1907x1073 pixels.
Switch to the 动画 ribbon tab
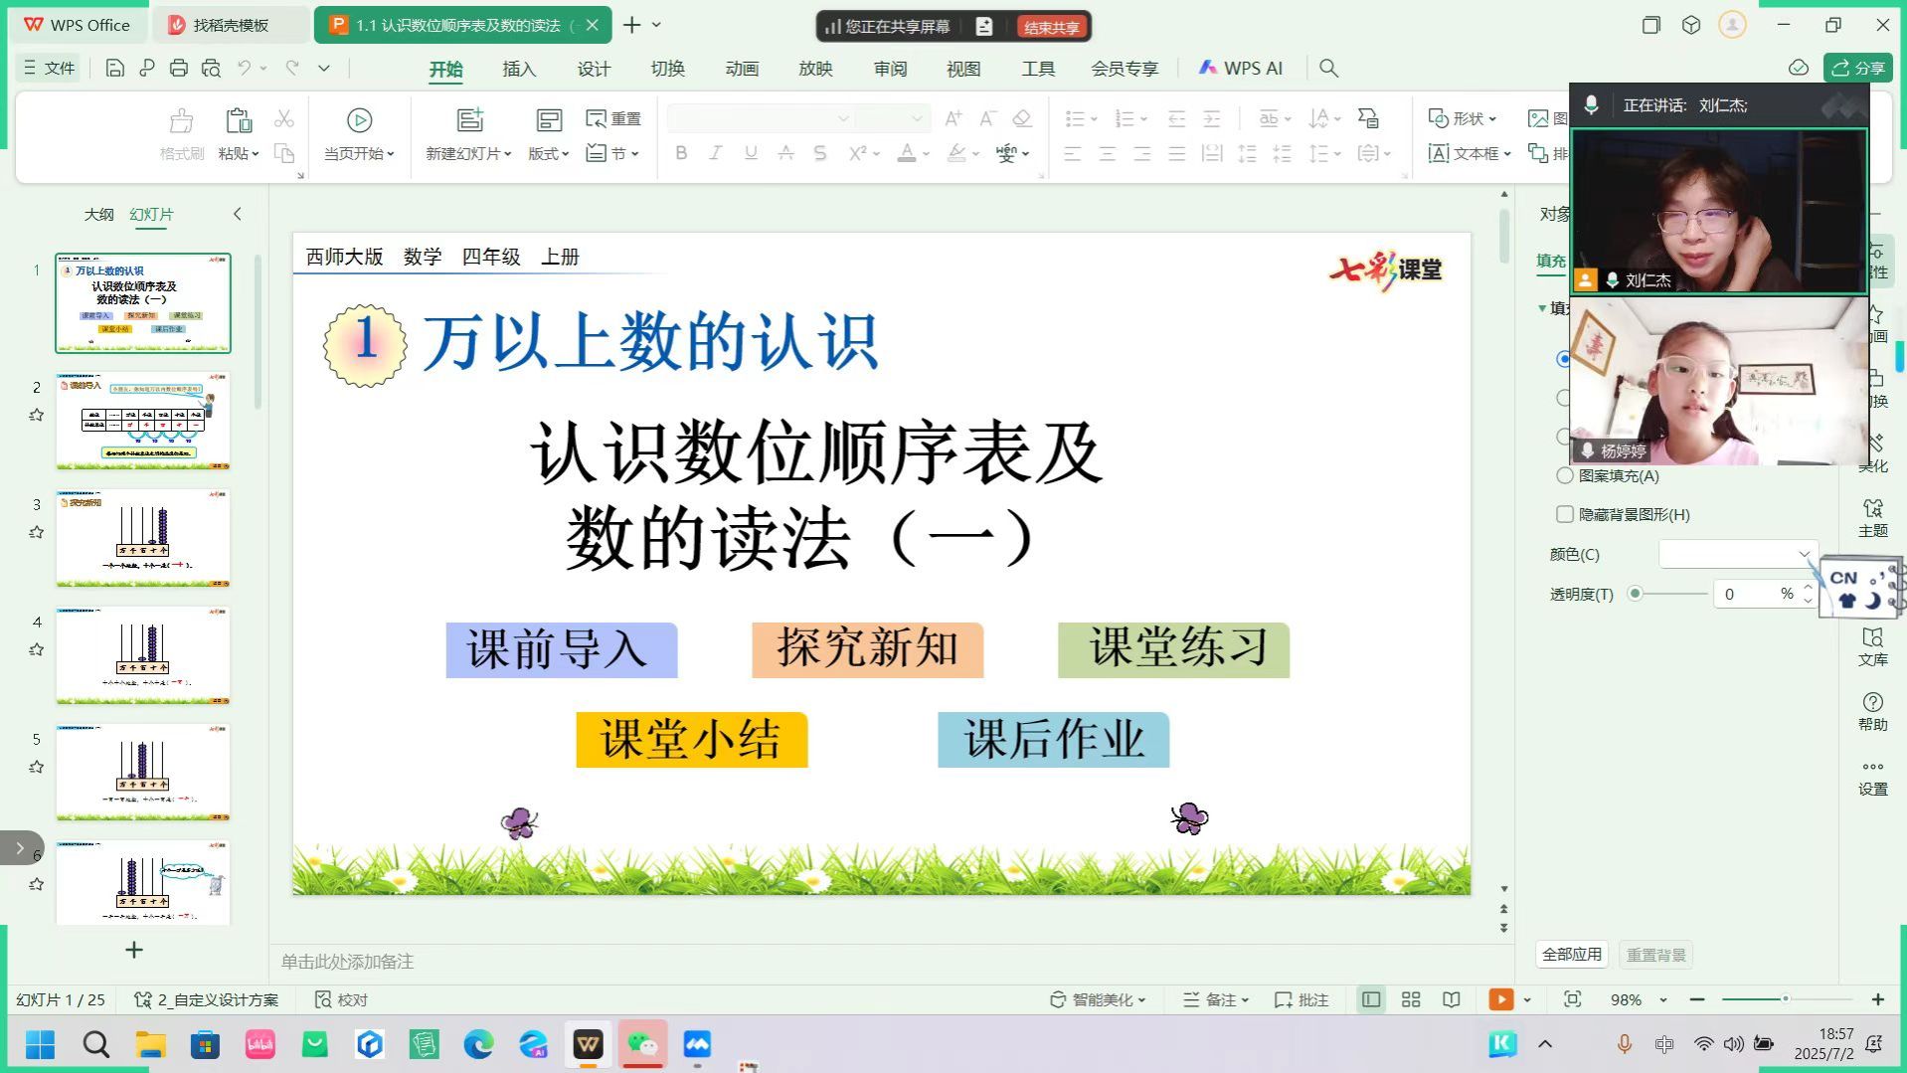pyautogui.click(x=742, y=69)
